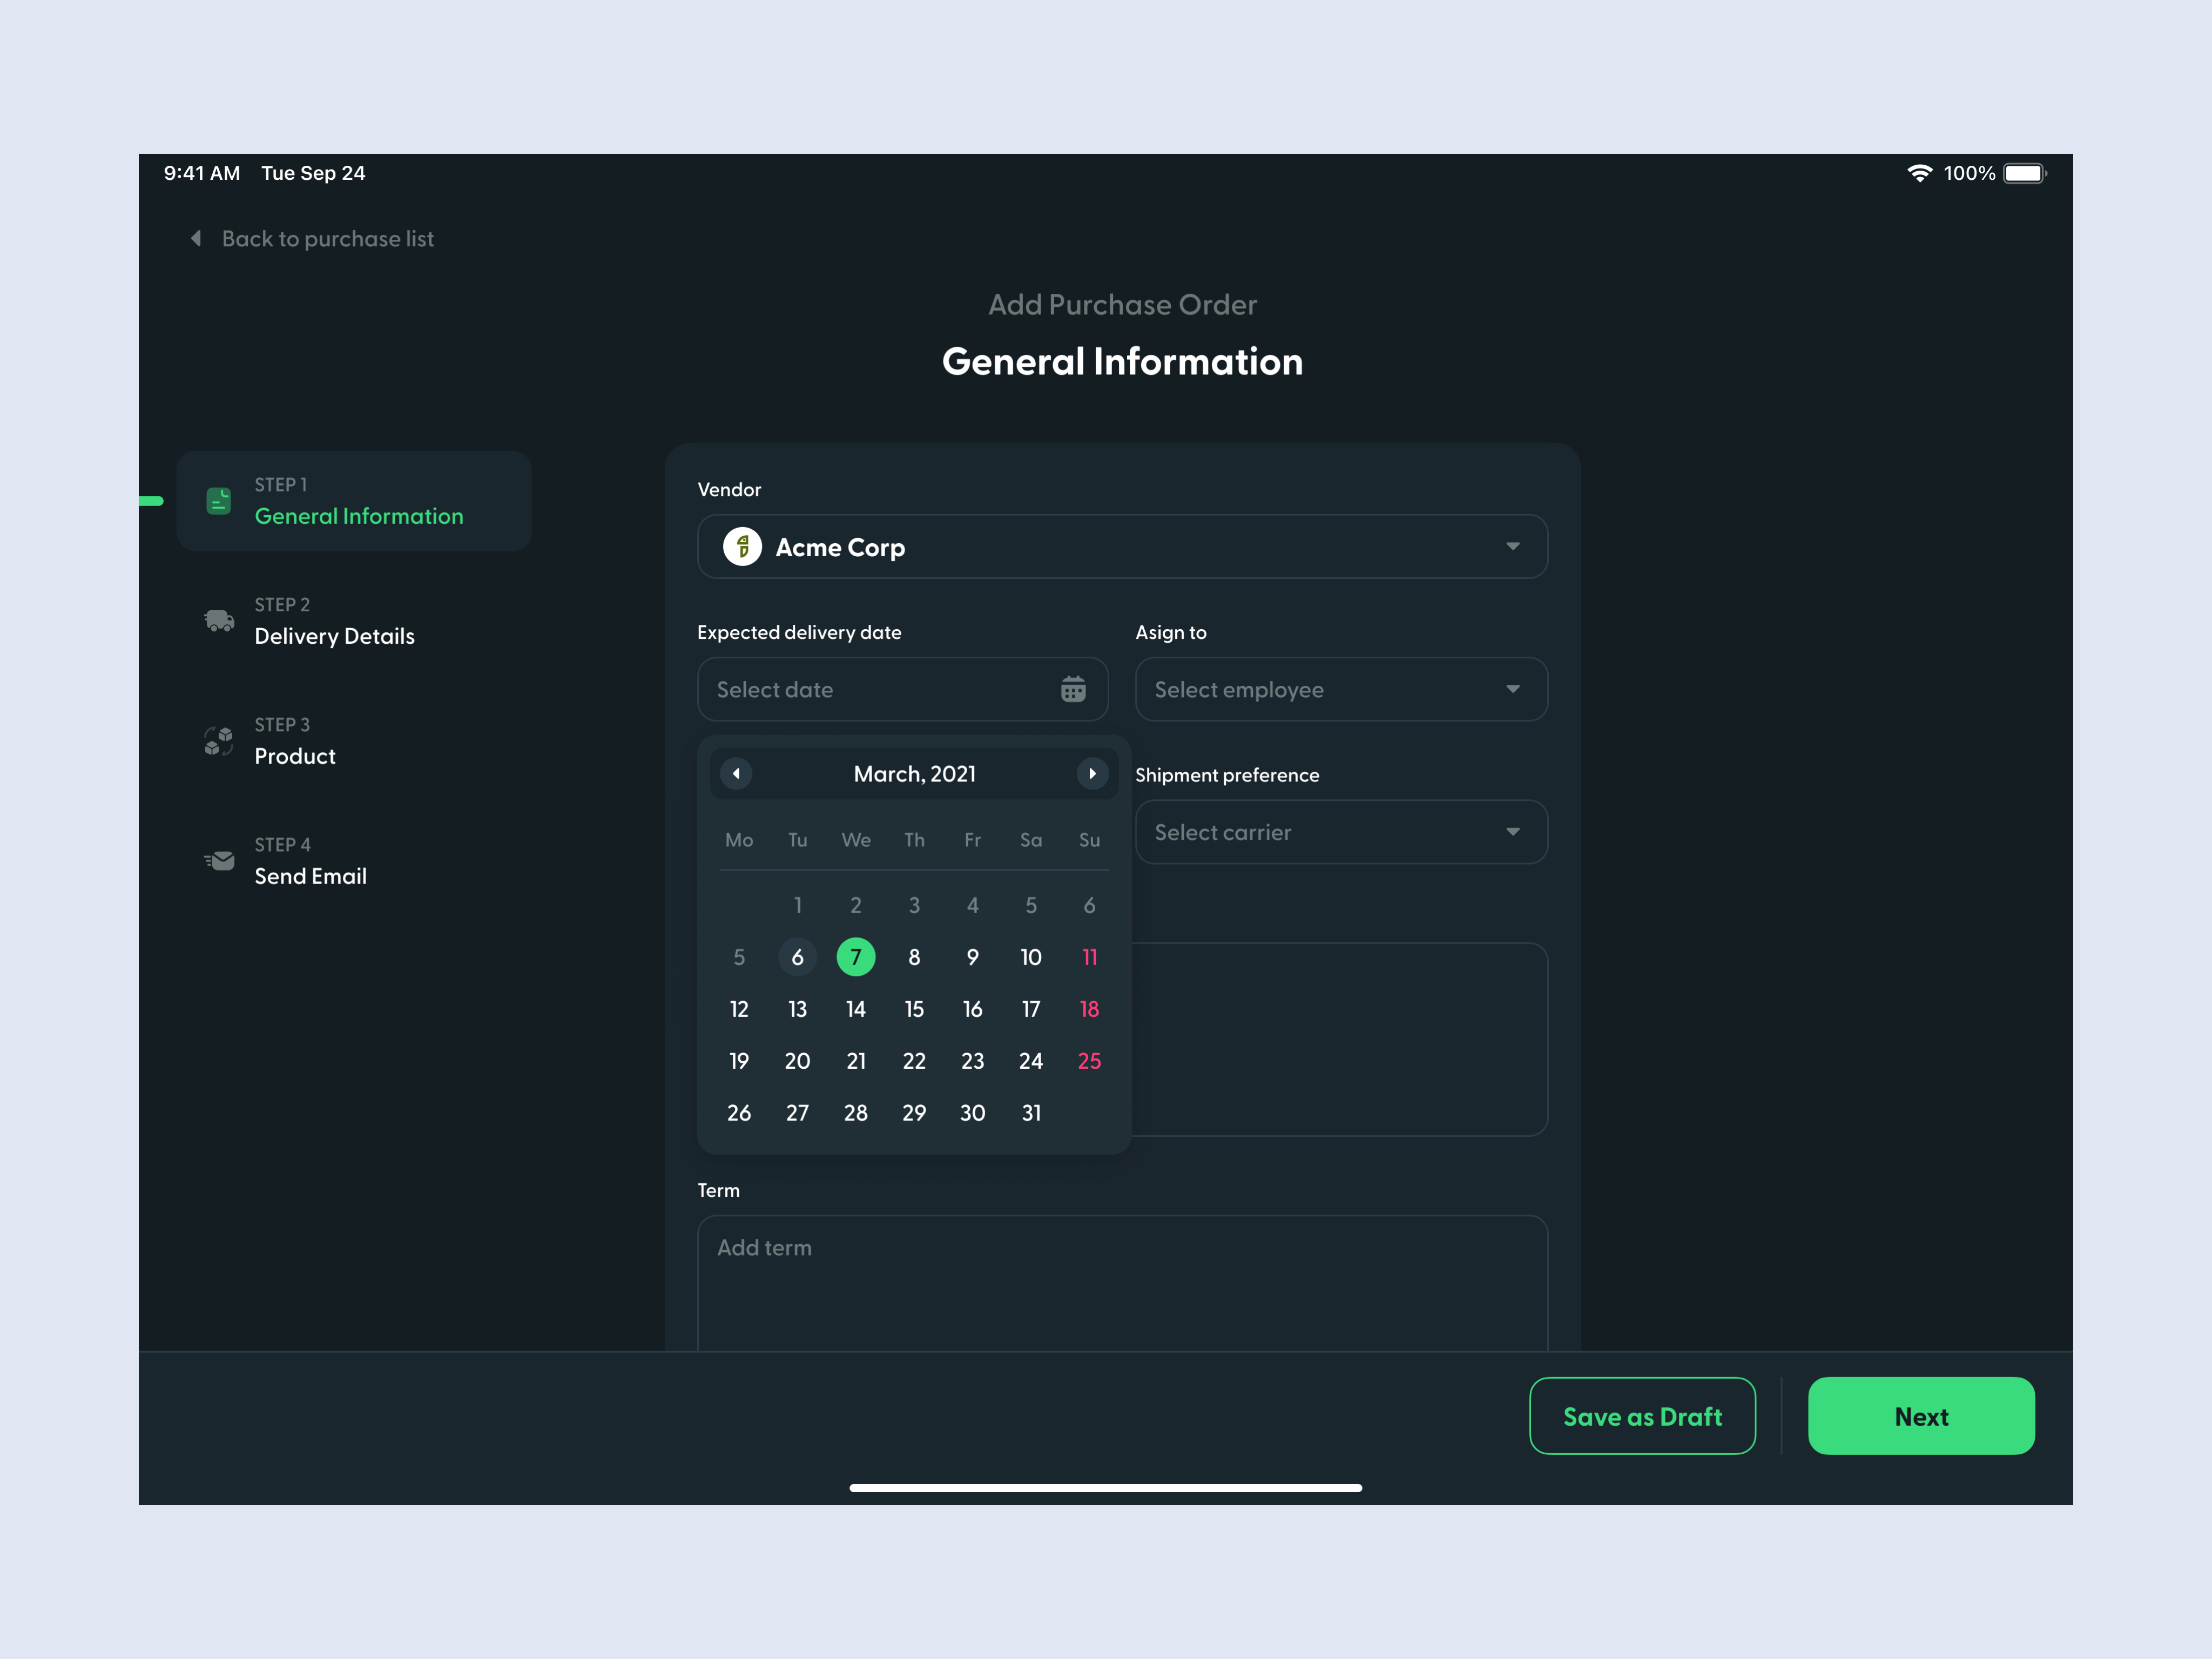Go back to the previous month
The height and width of the screenshot is (1659, 2212).
pyautogui.click(x=736, y=773)
